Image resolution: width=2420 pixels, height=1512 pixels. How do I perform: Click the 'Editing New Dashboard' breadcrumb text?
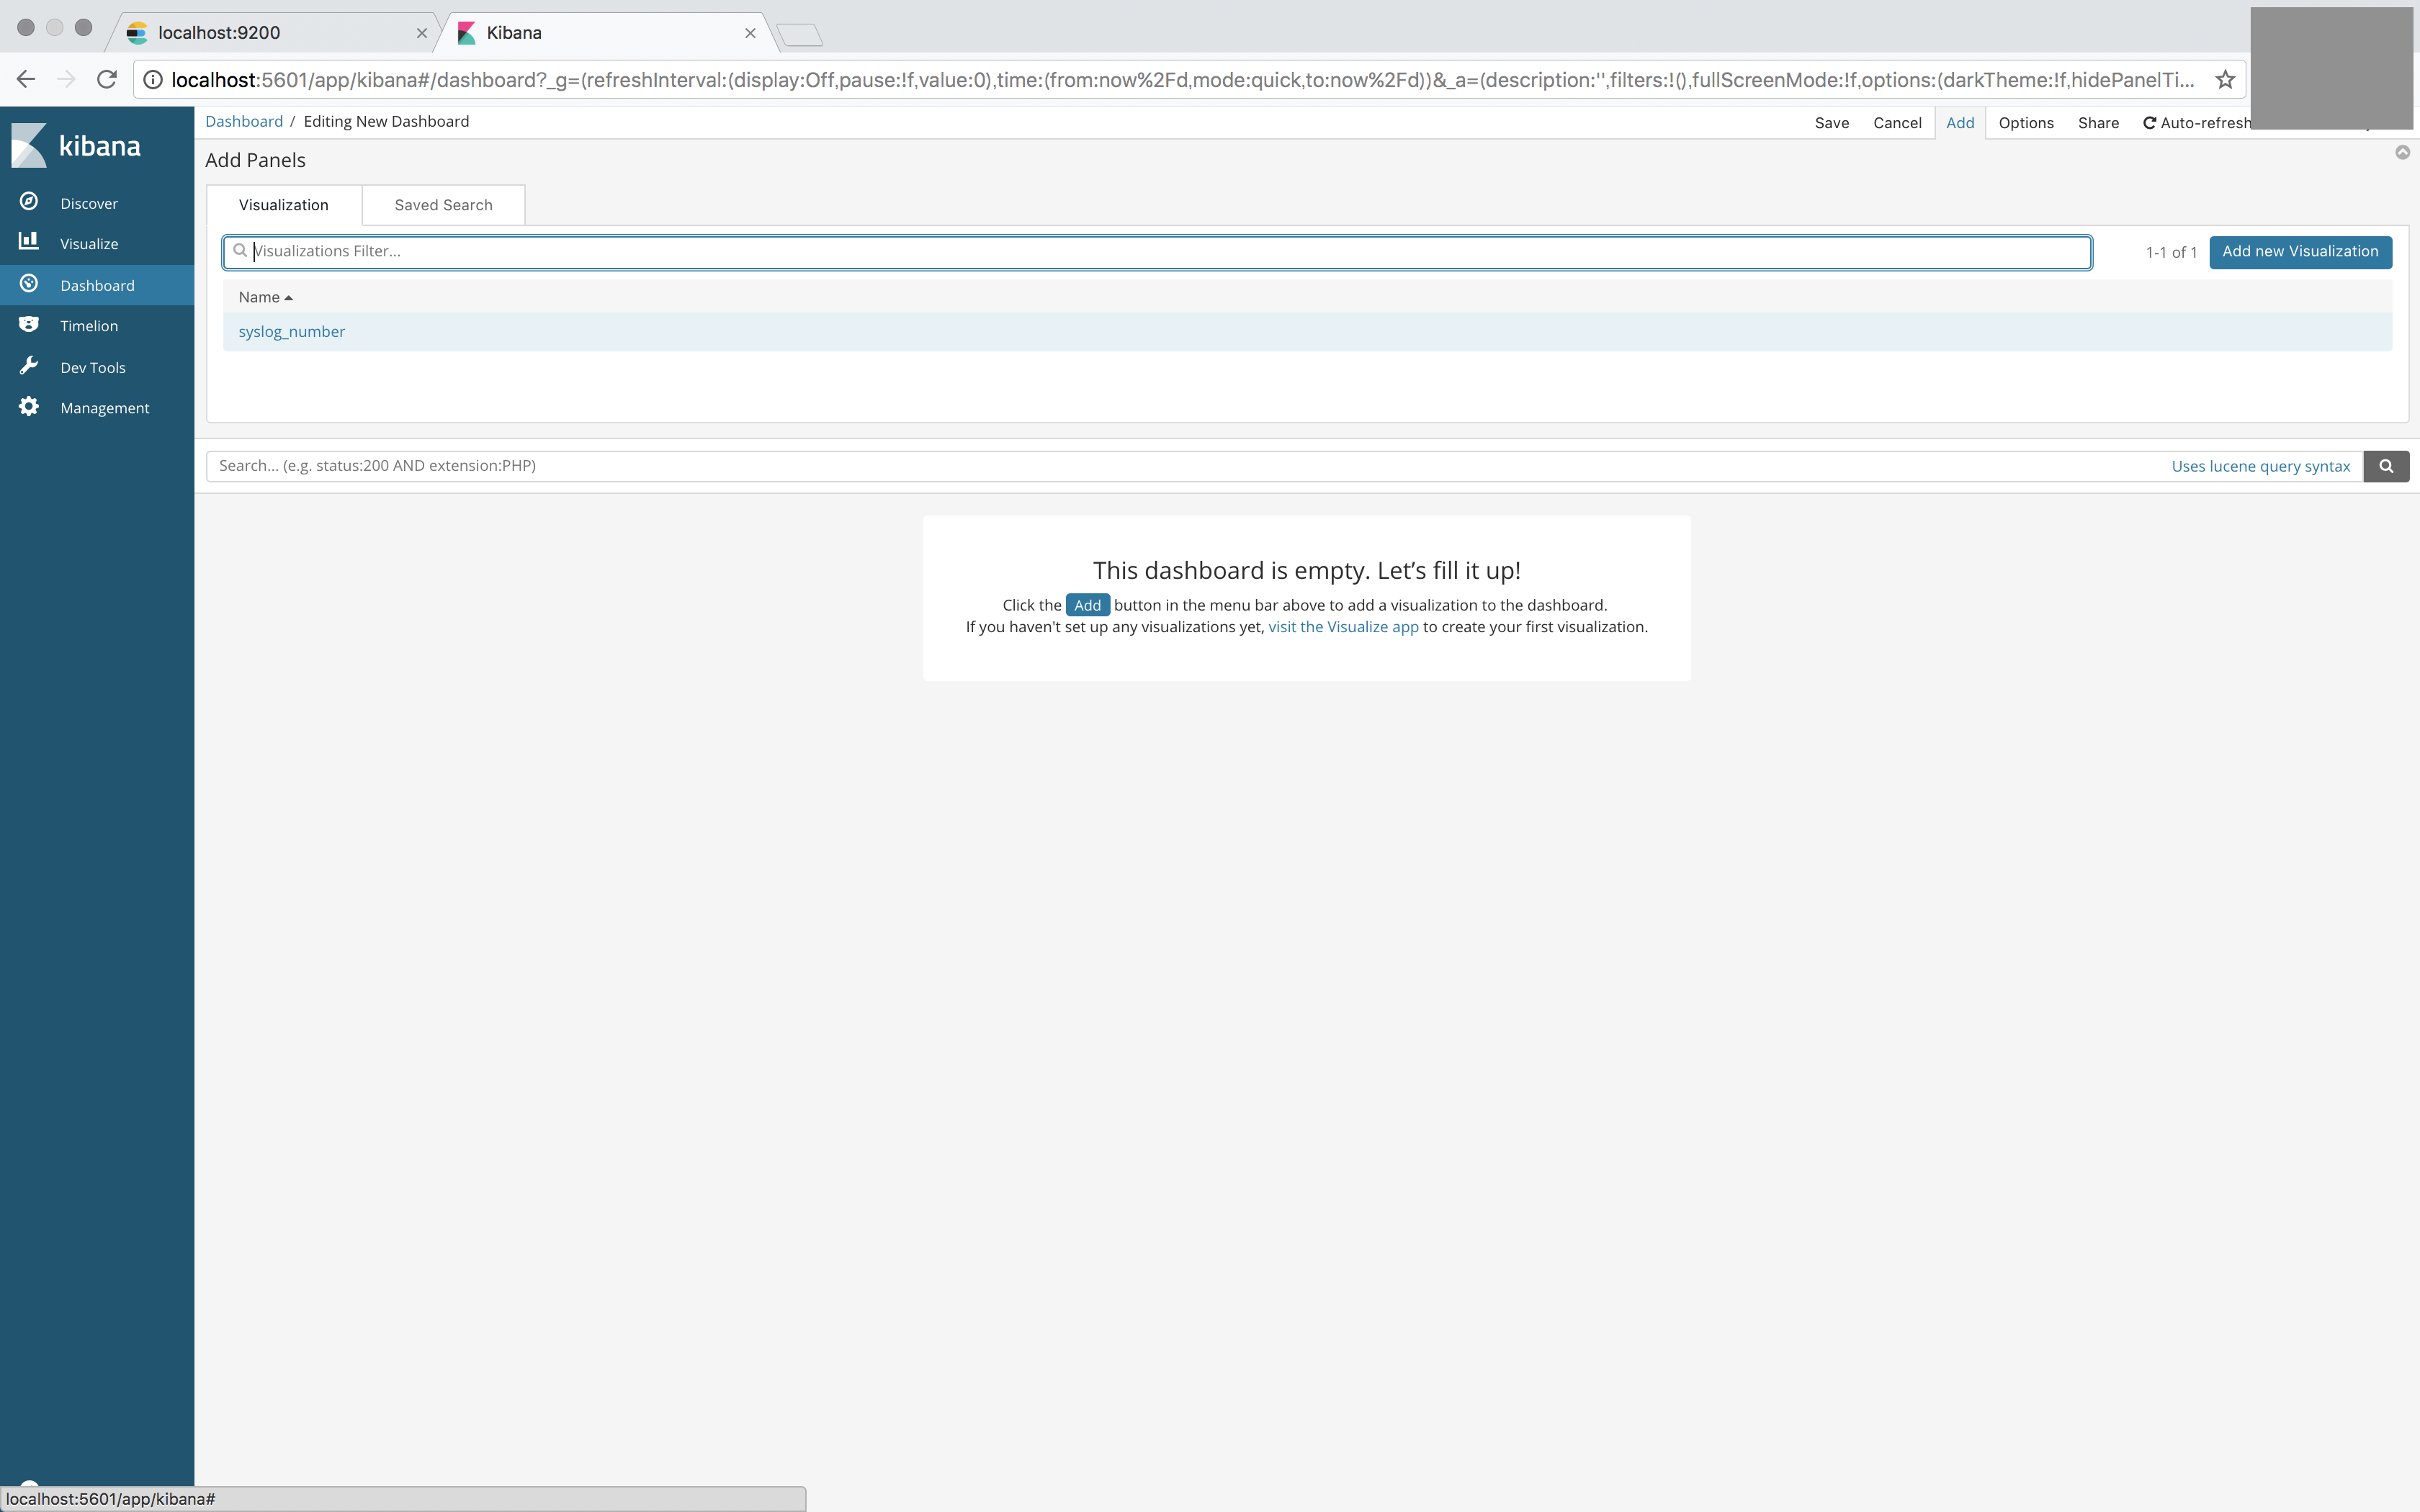386,121
